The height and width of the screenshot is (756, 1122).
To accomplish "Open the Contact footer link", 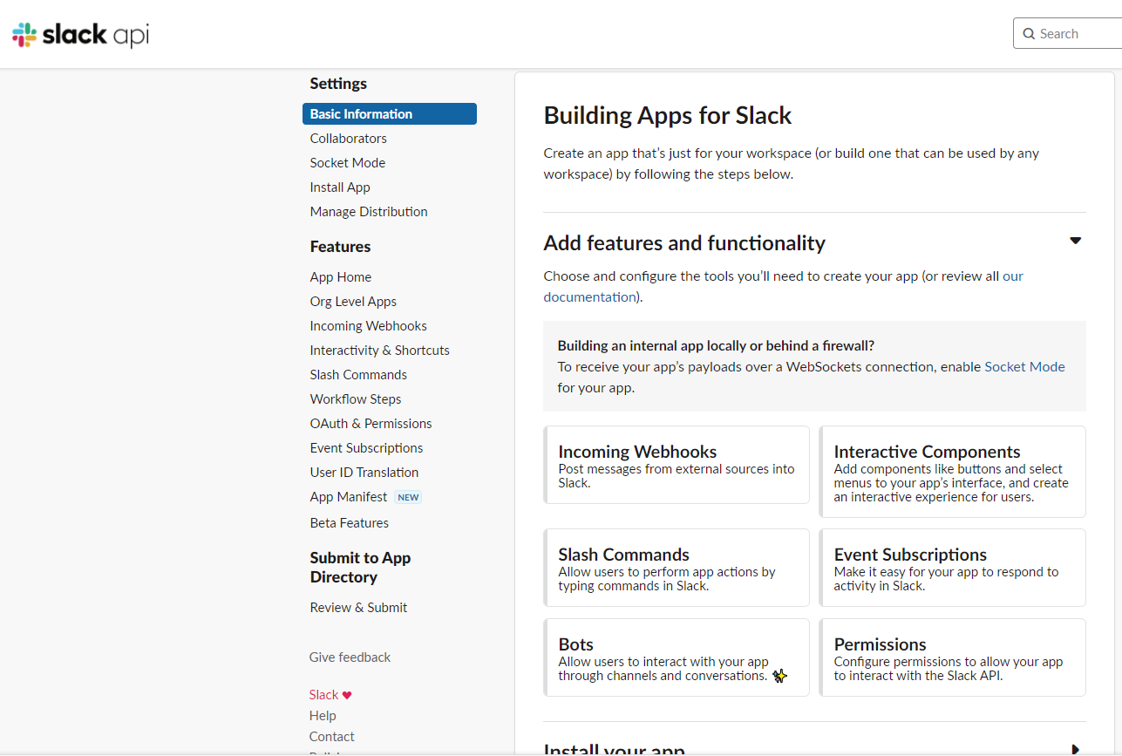I will [x=332, y=737].
